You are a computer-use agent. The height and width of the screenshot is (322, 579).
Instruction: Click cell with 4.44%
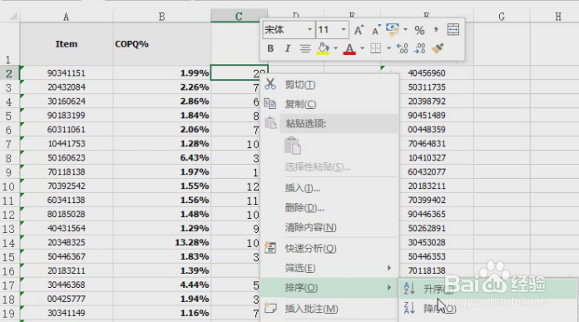[x=161, y=285]
